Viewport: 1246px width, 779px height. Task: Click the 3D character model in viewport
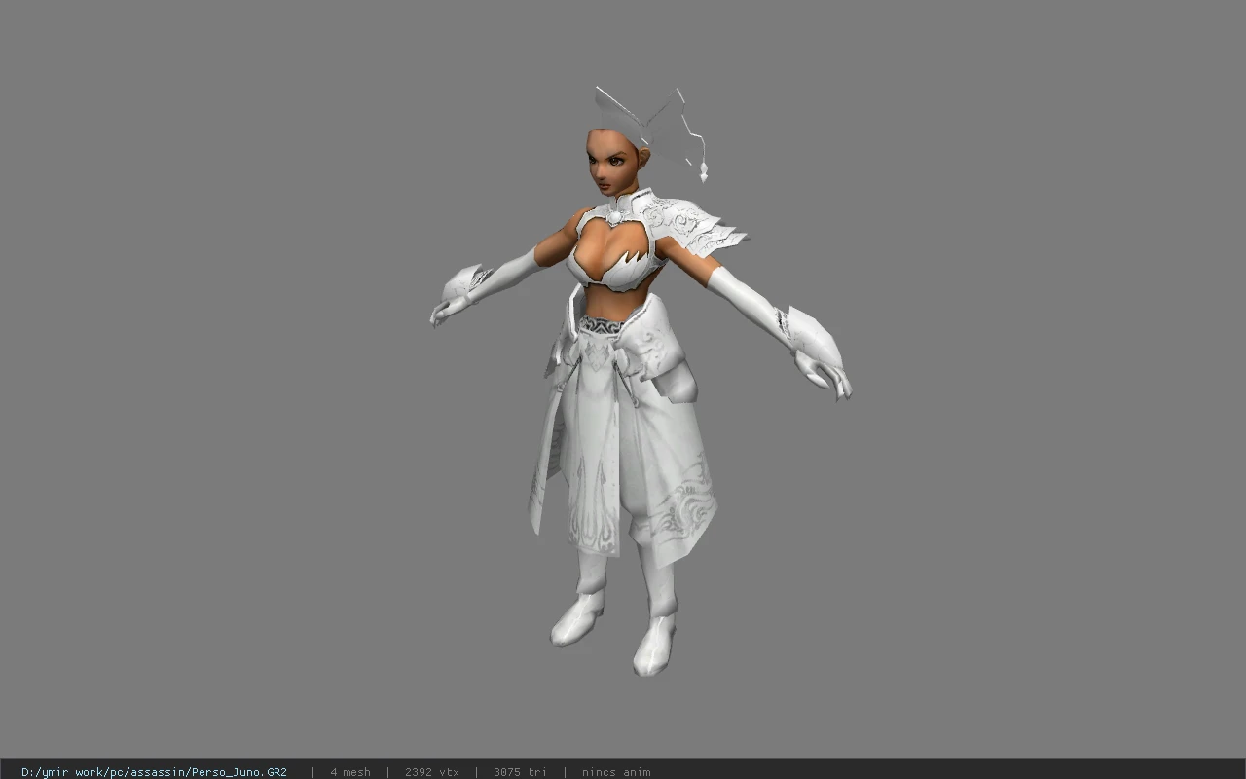point(641,382)
